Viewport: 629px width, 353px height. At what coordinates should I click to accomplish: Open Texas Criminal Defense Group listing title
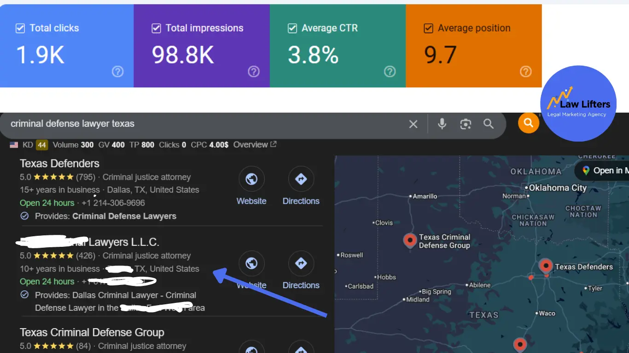tap(92, 332)
